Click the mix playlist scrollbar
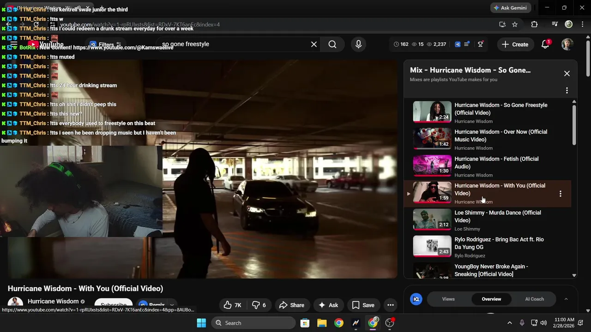591x332 pixels. tap(574, 125)
